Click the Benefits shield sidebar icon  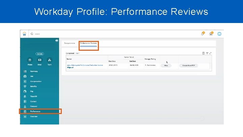click(x=25, y=86)
